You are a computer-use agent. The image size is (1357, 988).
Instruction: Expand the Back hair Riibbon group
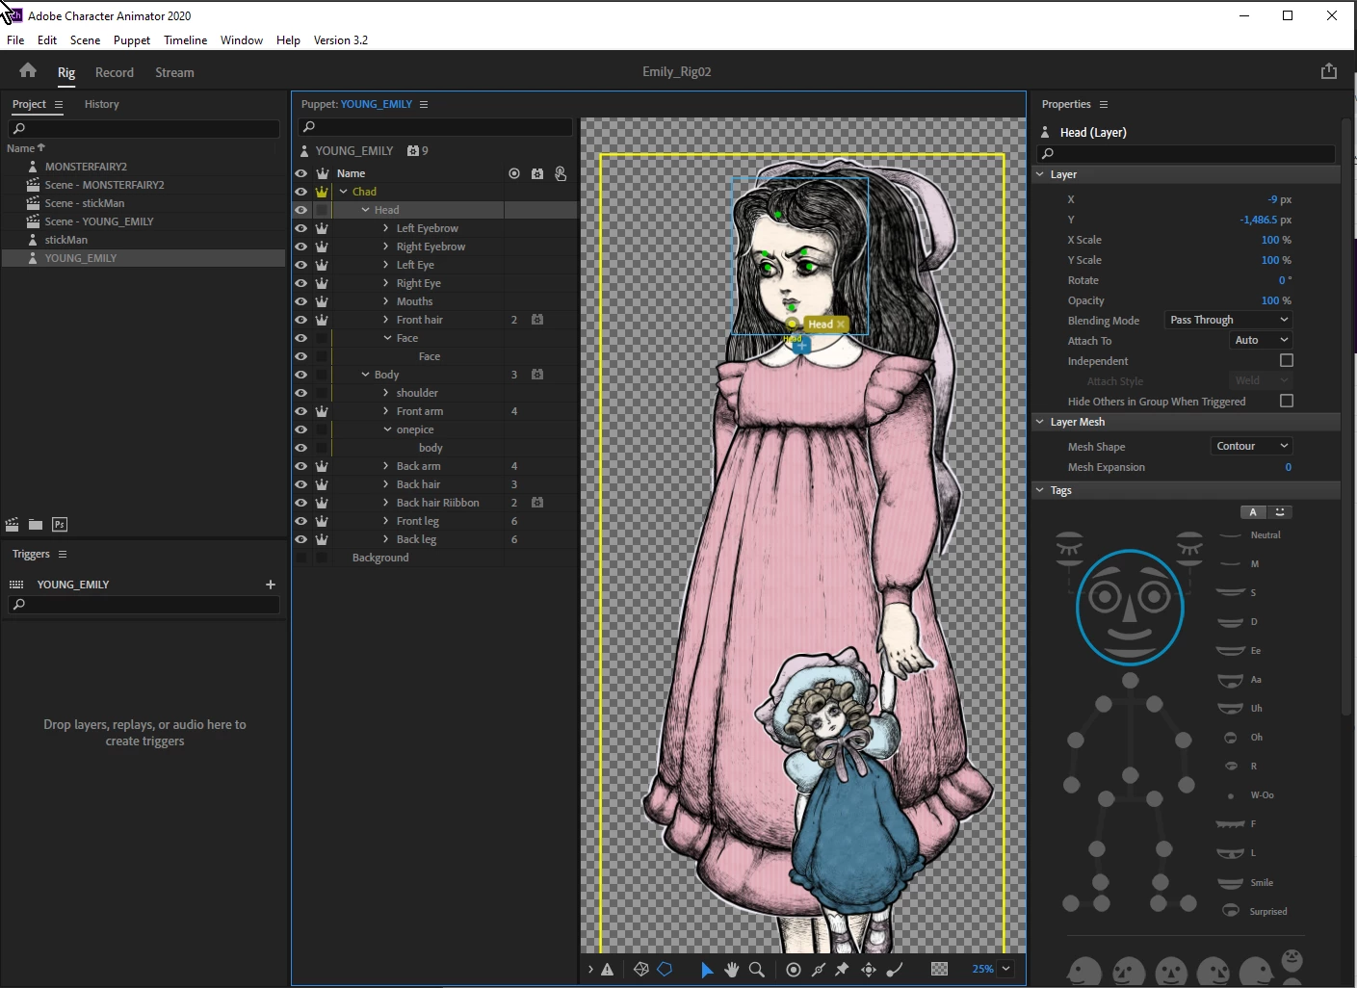[x=386, y=503]
